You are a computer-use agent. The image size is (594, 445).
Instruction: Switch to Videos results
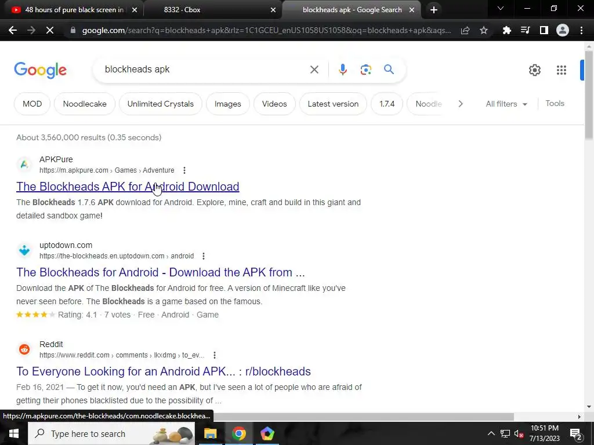[x=274, y=104]
